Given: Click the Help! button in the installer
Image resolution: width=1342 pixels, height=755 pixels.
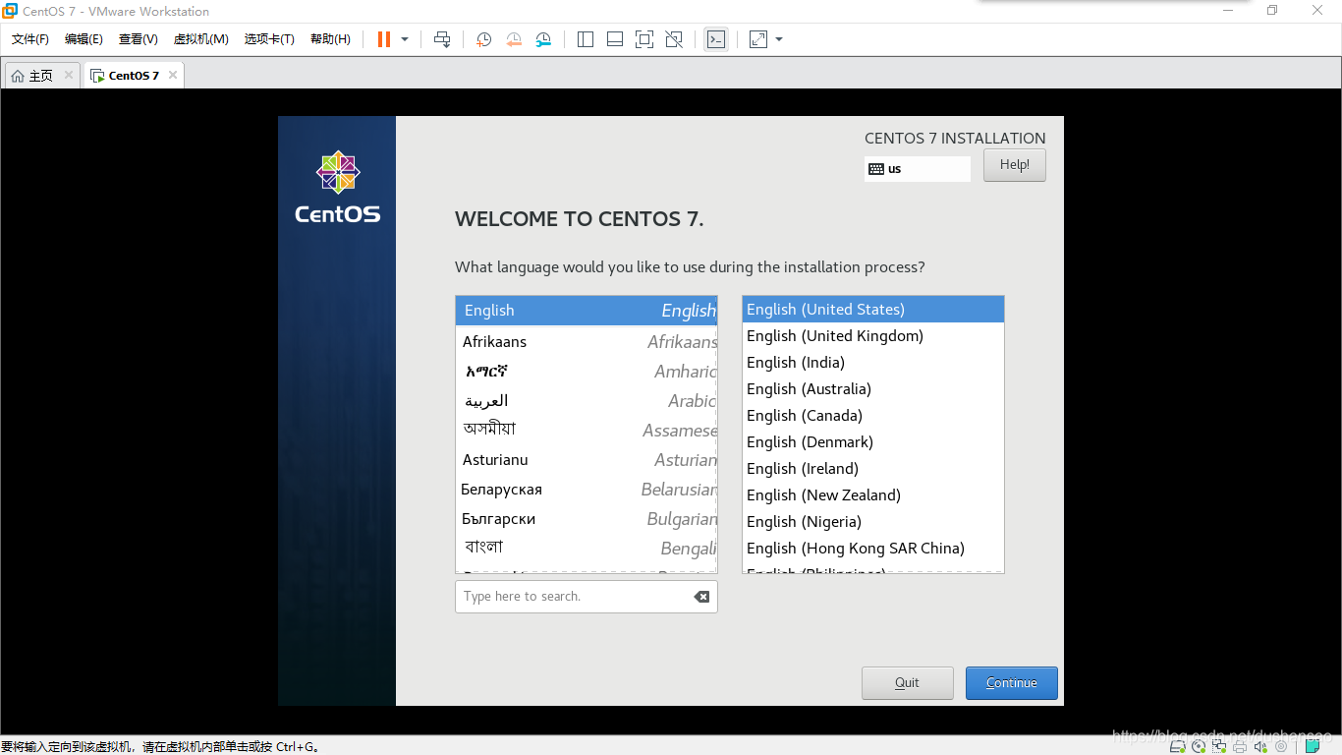Looking at the screenshot, I should click(x=1015, y=165).
